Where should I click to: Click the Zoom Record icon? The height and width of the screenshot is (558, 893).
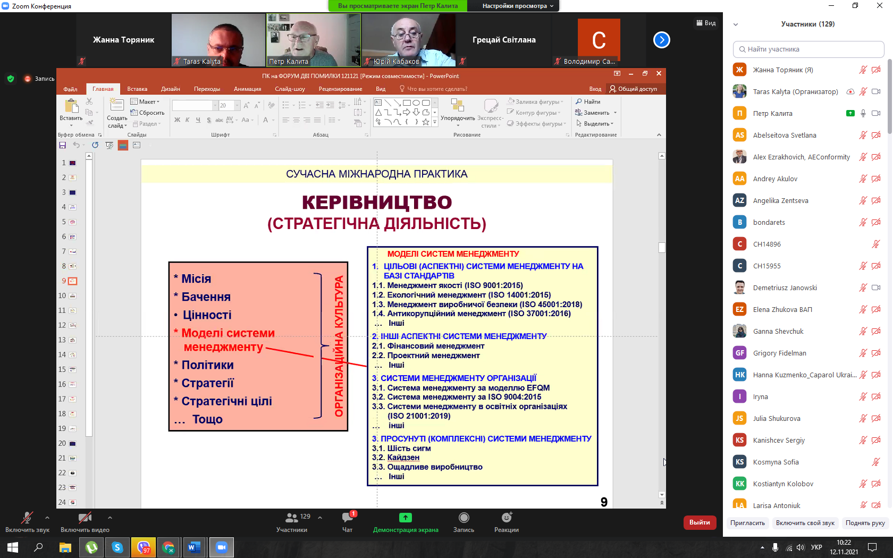click(x=464, y=517)
